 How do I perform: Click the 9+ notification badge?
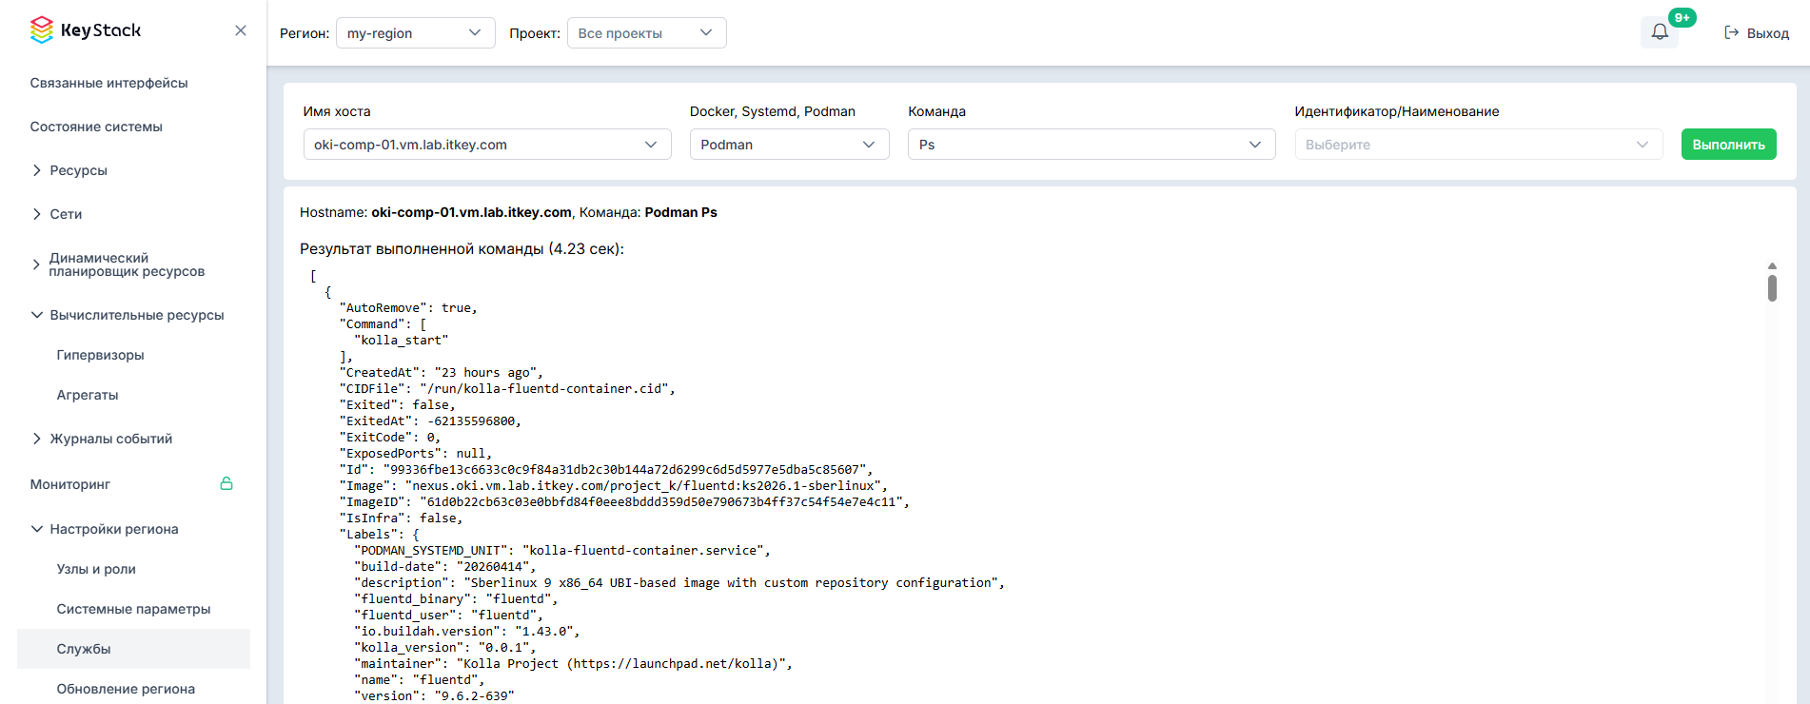(1682, 18)
